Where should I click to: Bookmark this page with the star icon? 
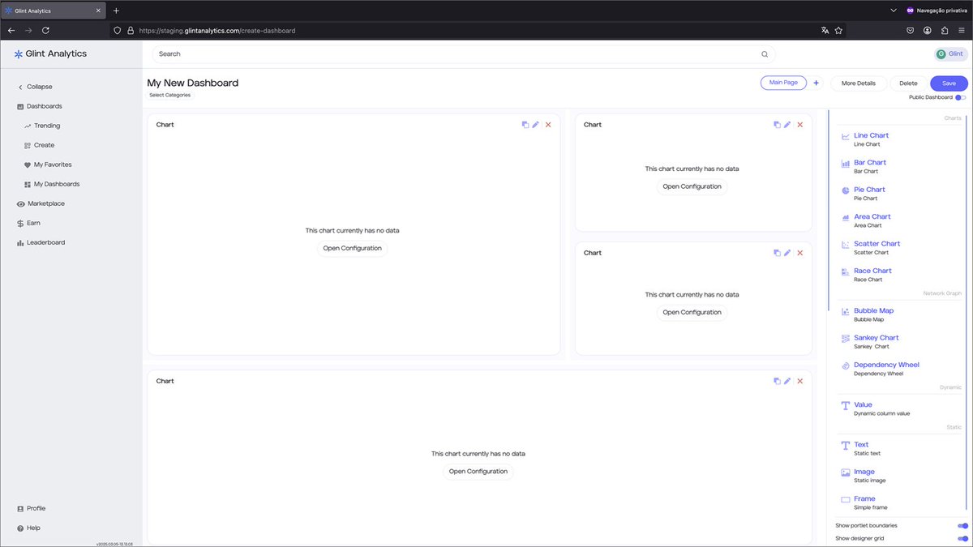[x=838, y=30]
